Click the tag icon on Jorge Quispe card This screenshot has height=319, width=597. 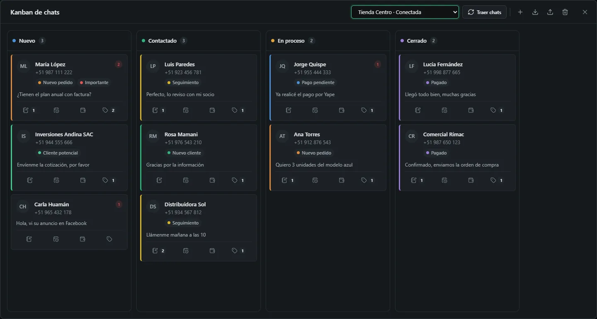click(364, 110)
